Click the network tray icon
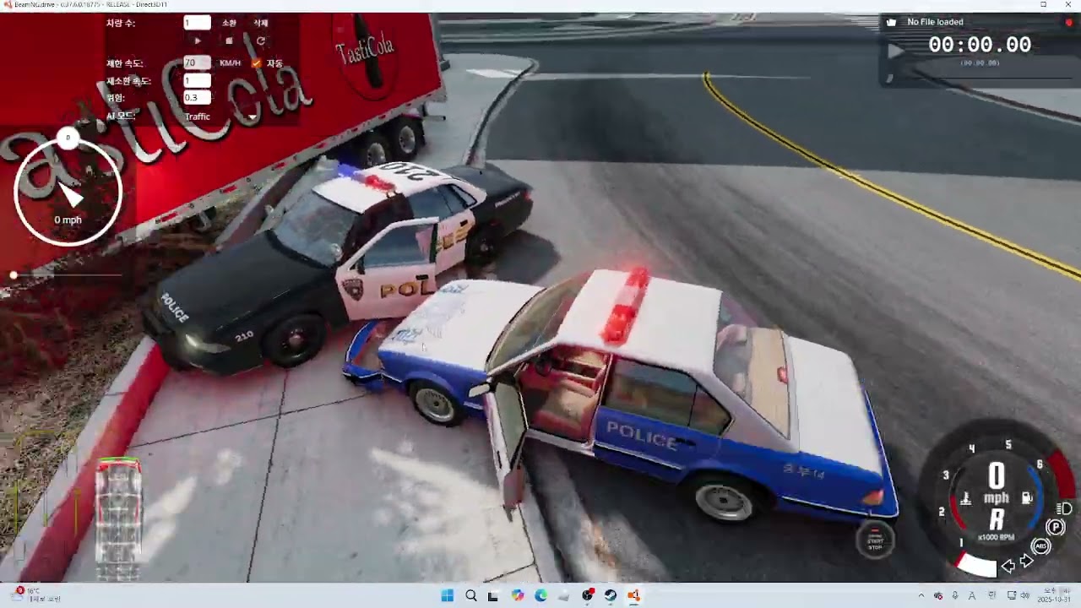Viewport: 1081px width, 608px height. [1011, 595]
